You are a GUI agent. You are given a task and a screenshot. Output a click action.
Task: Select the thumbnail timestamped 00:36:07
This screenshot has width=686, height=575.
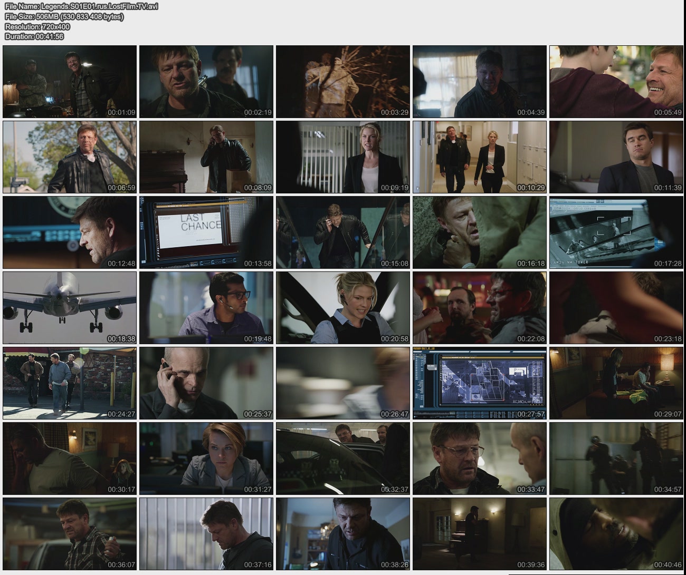click(70, 534)
